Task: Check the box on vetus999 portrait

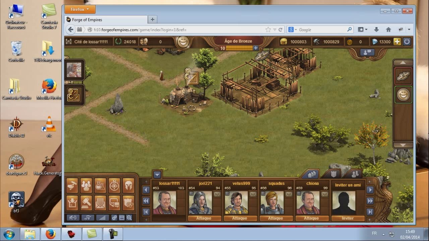Action: click(227, 193)
